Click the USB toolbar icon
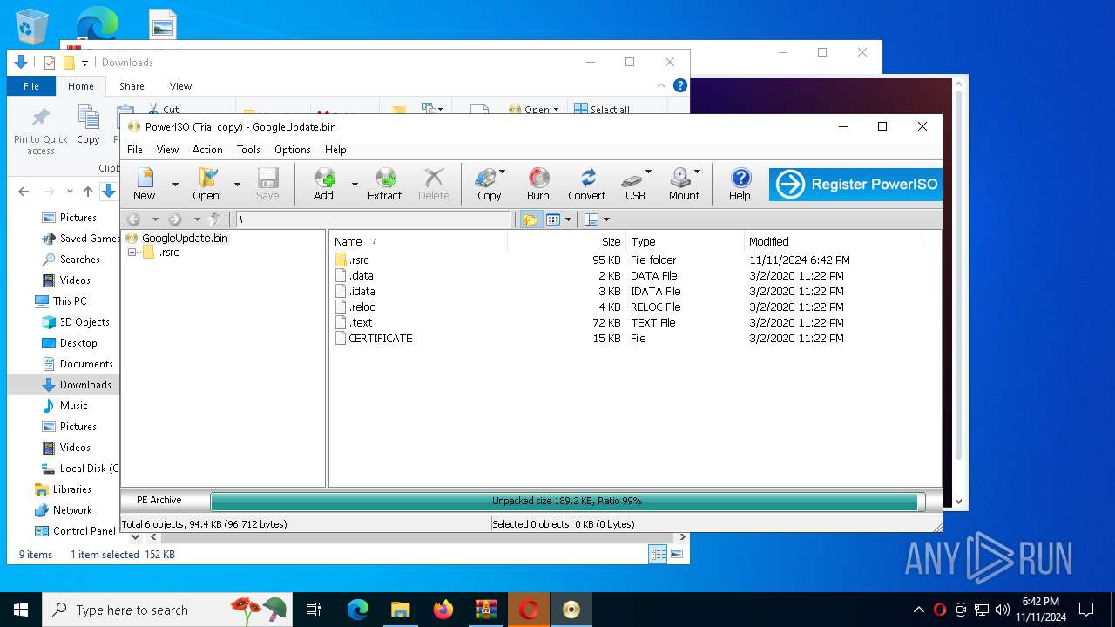The width and height of the screenshot is (1115, 627). (x=634, y=185)
